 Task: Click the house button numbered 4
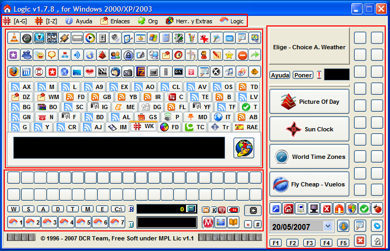(x=66, y=222)
